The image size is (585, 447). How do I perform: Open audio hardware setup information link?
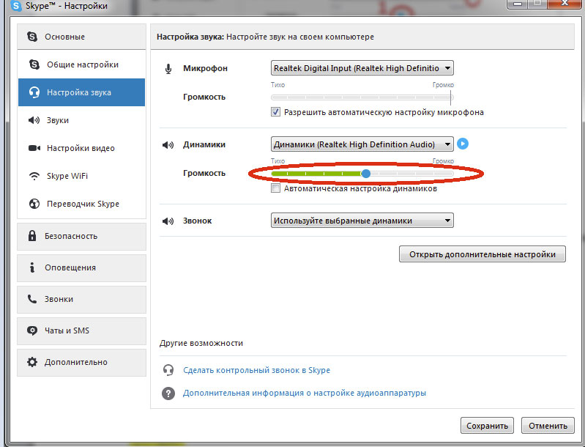pos(304,393)
